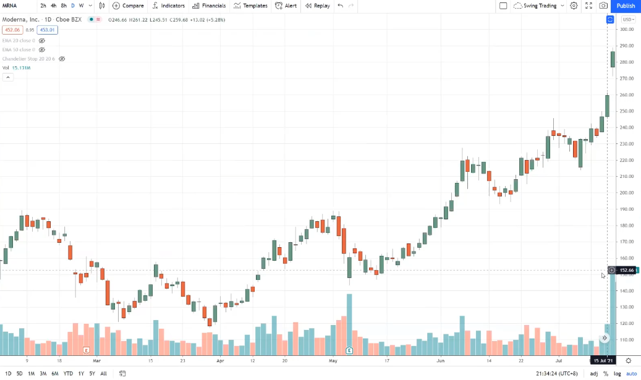Screen dimensions: 641x380
Task: Create a new Alert
Action: (286, 6)
